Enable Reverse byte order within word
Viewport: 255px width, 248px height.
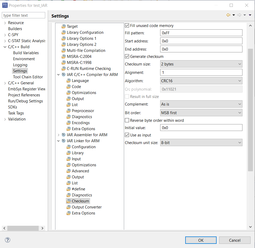(127, 120)
